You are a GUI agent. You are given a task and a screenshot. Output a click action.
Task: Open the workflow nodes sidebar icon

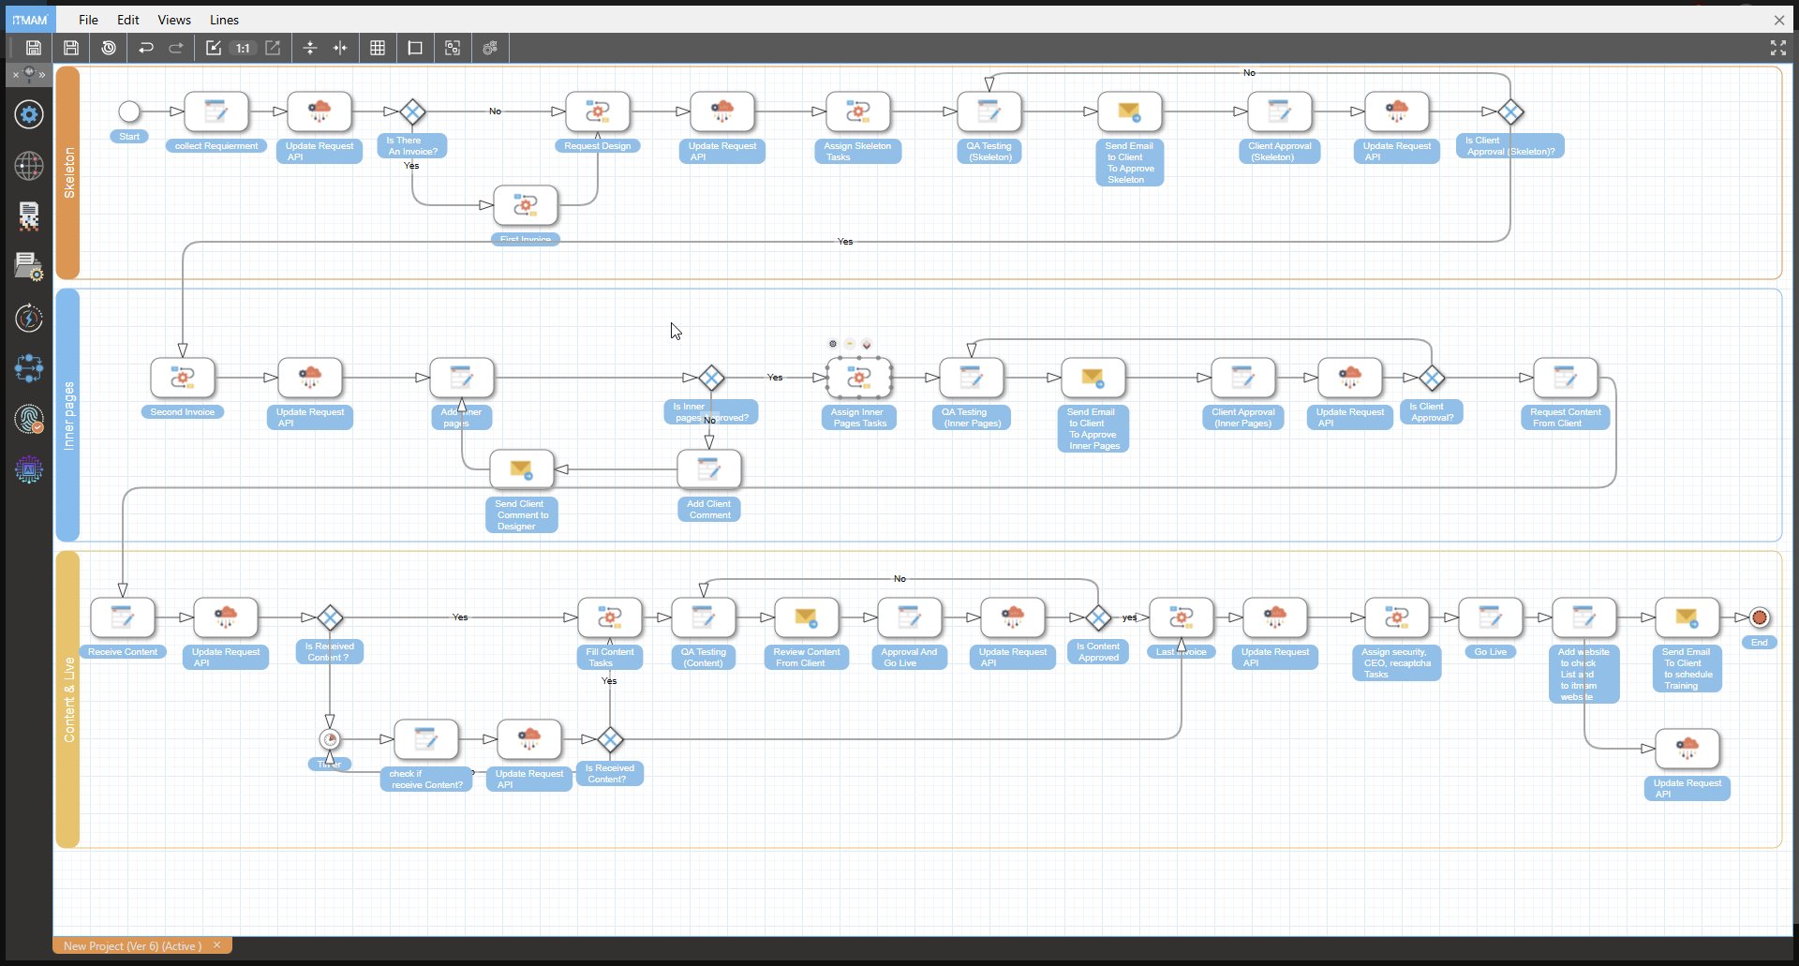[x=29, y=368]
